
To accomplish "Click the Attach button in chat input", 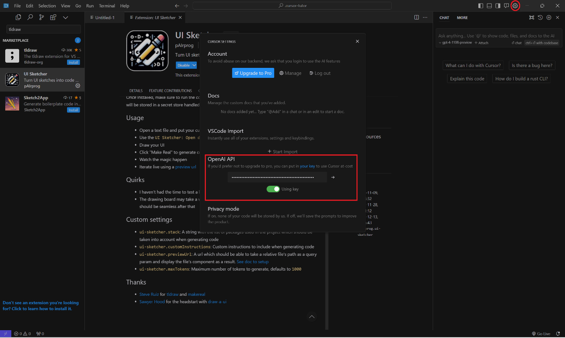I will [481, 43].
